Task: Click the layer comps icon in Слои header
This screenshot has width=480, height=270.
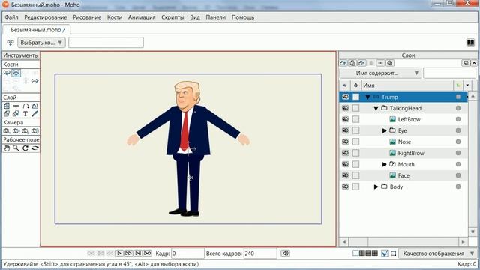Action: (466, 63)
